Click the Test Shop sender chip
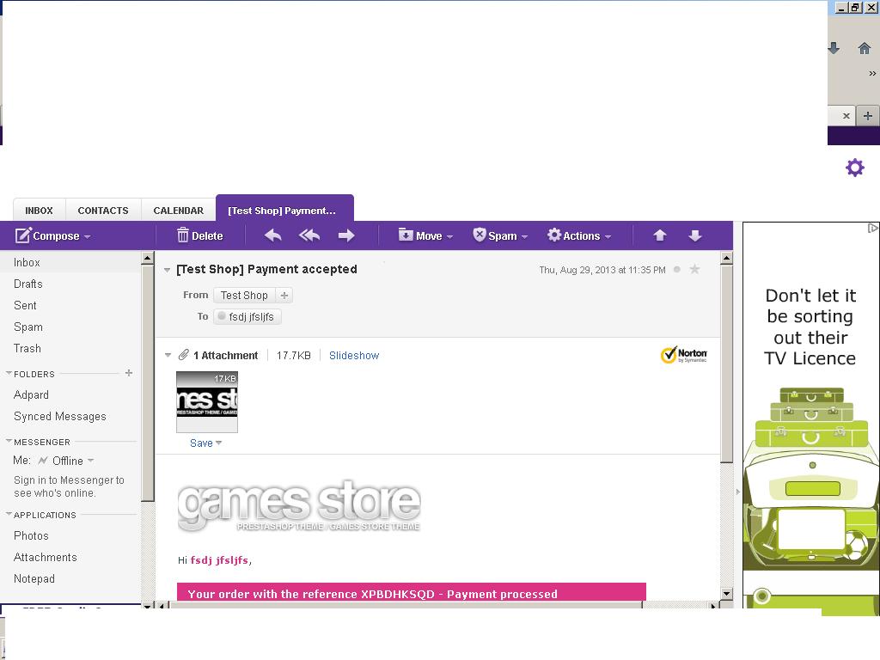Viewport: 880px width, 660px height. (x=244, y=296)
